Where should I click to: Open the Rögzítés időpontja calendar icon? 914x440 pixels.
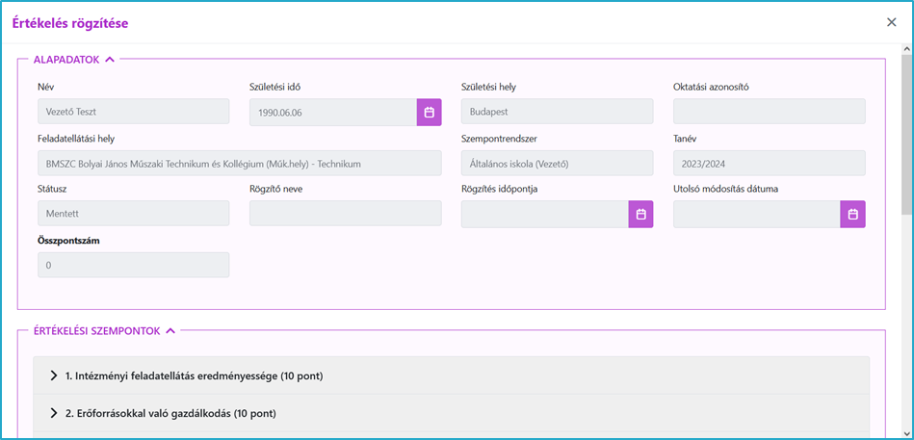(x=640, y=214)
